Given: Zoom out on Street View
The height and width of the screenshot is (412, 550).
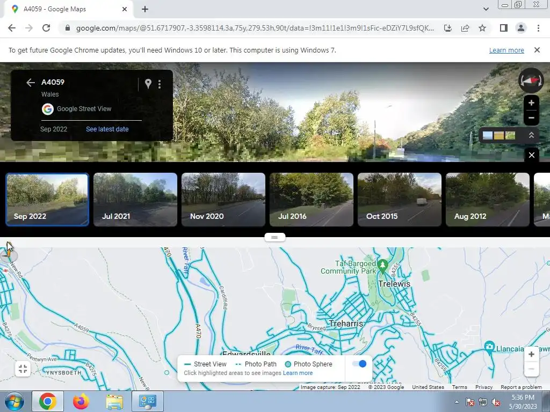Looking at the screenshot, I should (531, 117).
